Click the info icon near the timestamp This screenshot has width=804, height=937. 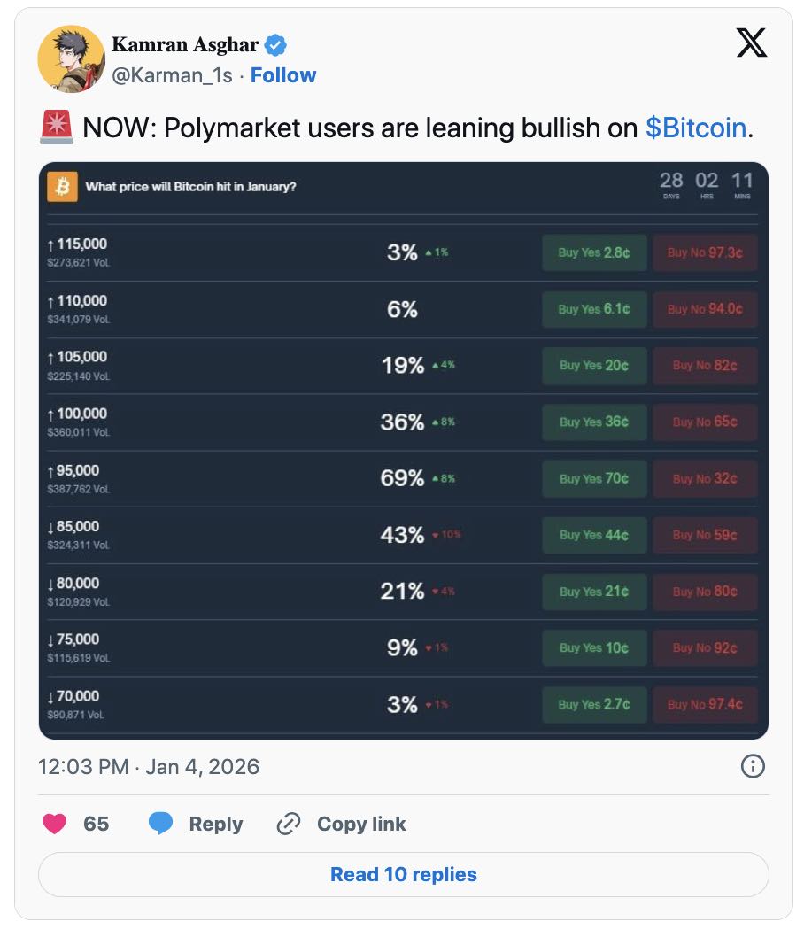click(753, 767)
